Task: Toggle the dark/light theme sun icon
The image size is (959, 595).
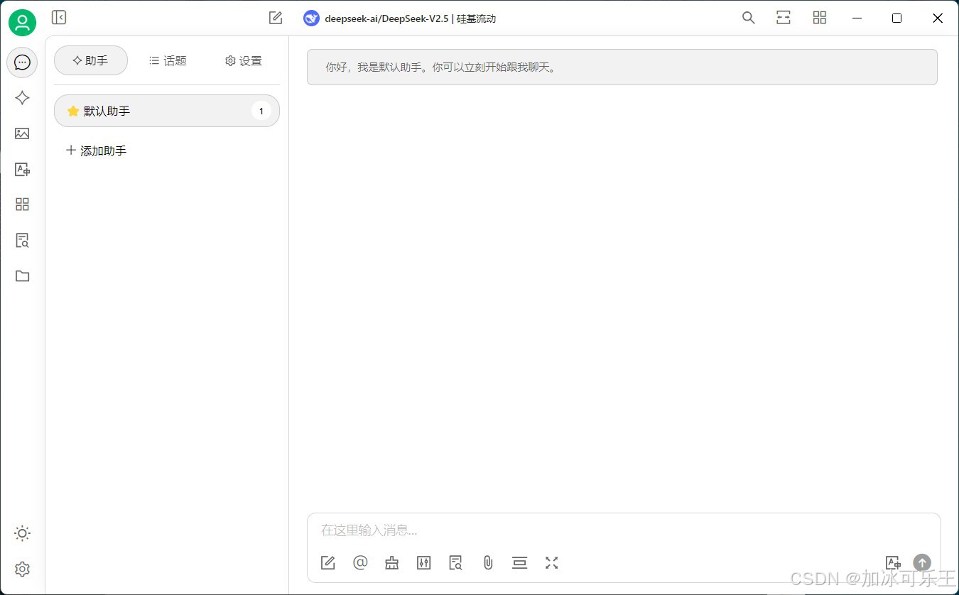Action: point(22,533)
